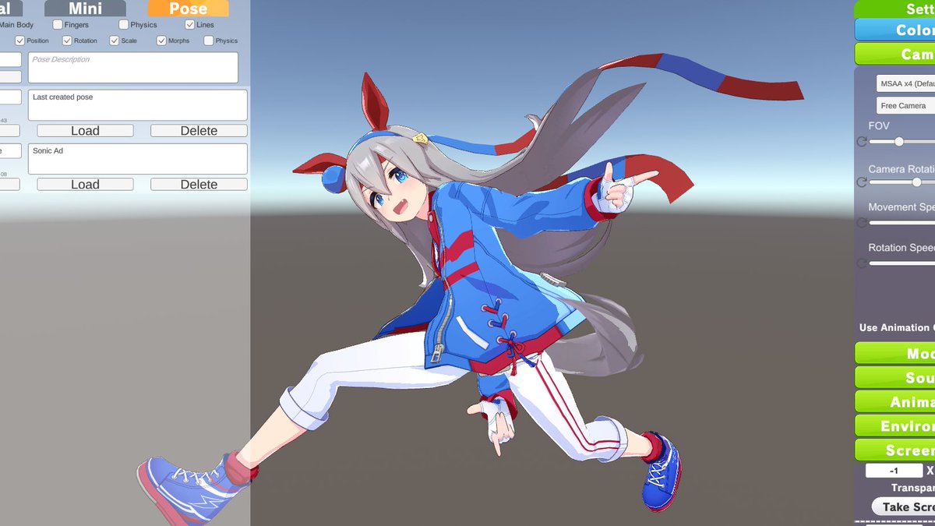Enable the top-row Physics checkbox beside Fingers
This screenshot has width=935, height=526.
pyautogui.click(x=124, y=25)
